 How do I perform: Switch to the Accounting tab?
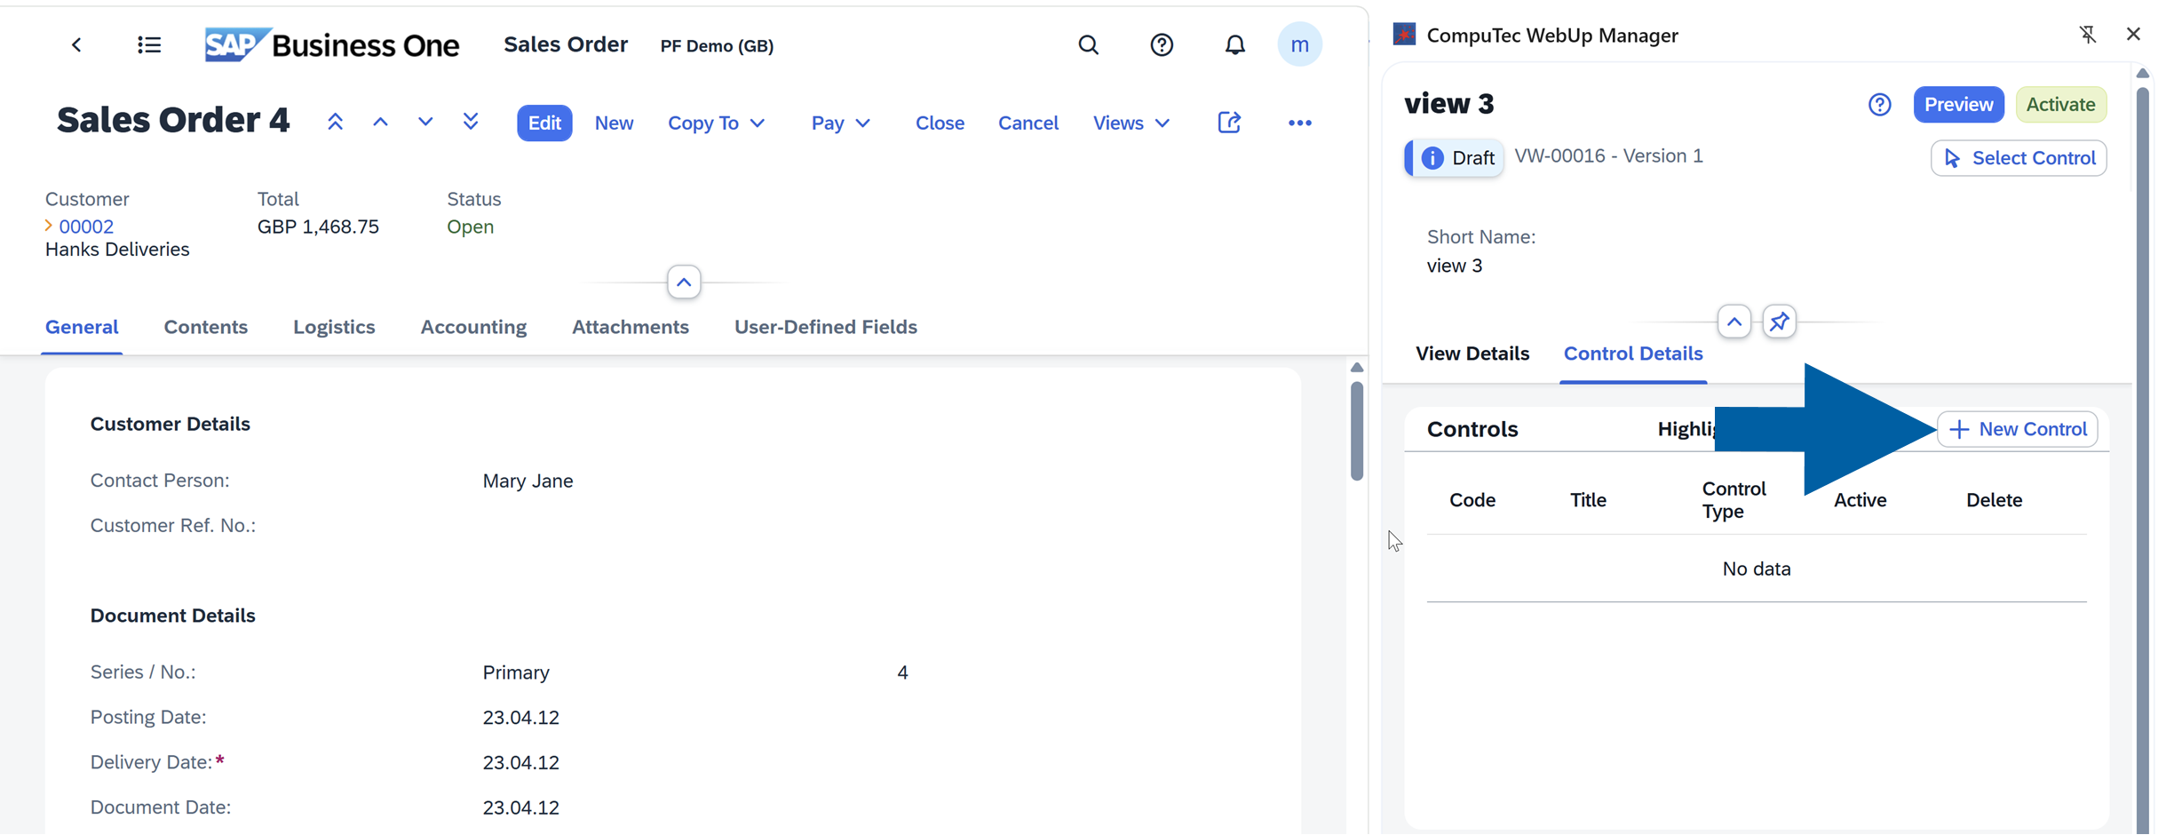473,327
